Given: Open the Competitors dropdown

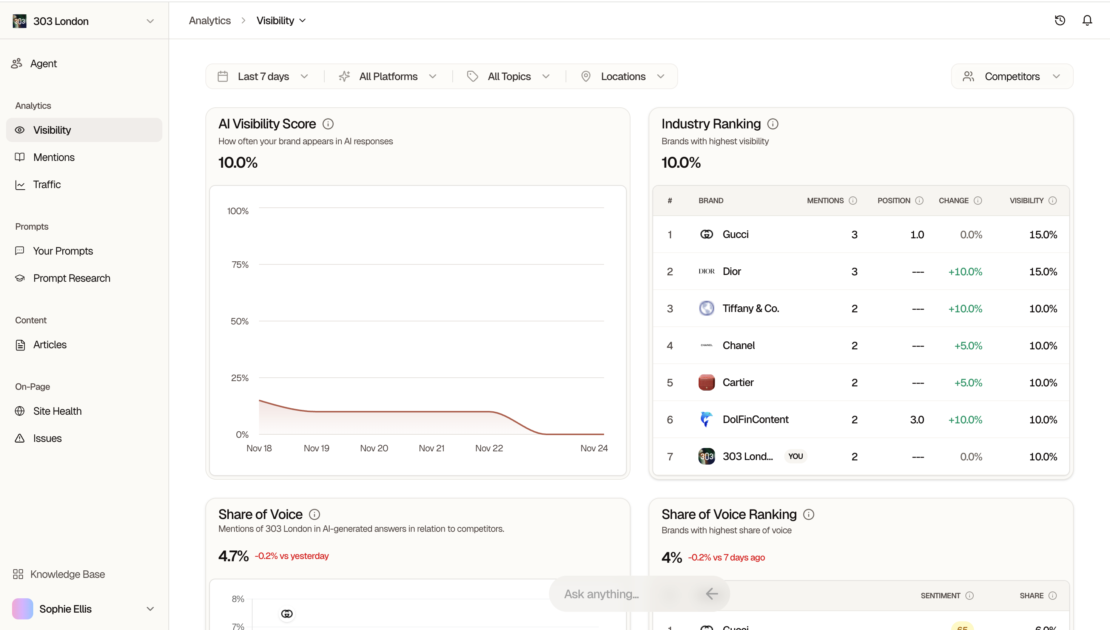Looking at the screenshot, I should [1012, 77].
